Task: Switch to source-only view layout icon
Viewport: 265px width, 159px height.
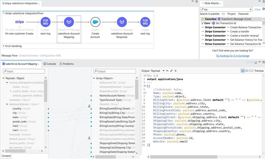Action: (x=251, y=71)
